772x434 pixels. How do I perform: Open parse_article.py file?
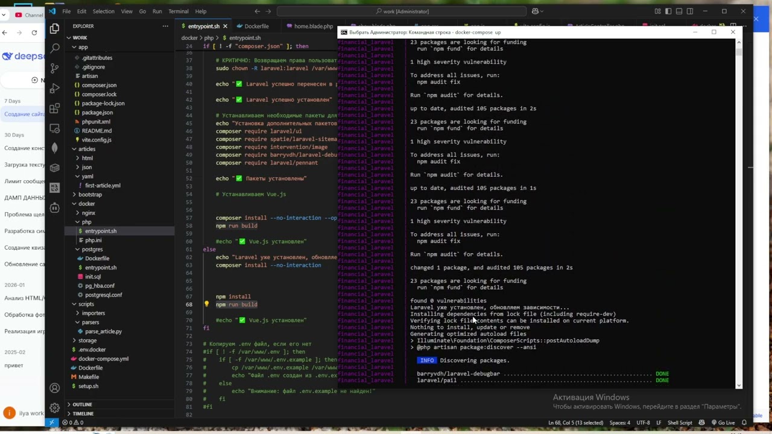103,332
